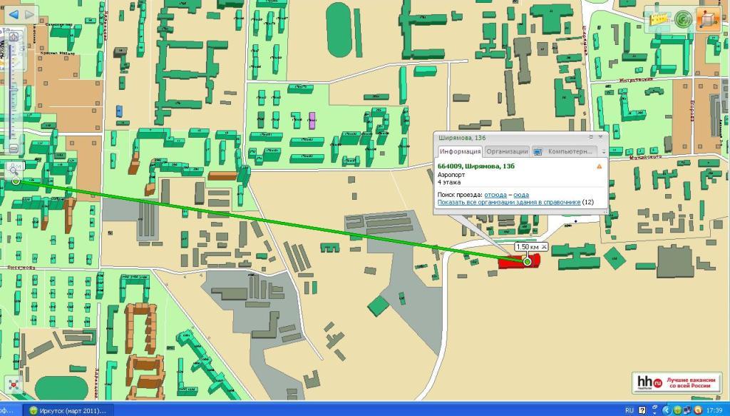Viewport: 730px width, 416px height.
Task: Click the 'сюда' route link
Action: 520,194
